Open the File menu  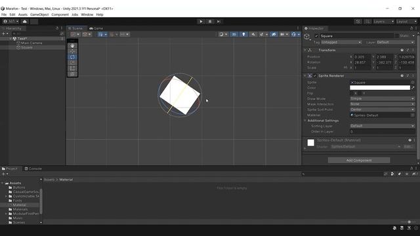[4, 14]
